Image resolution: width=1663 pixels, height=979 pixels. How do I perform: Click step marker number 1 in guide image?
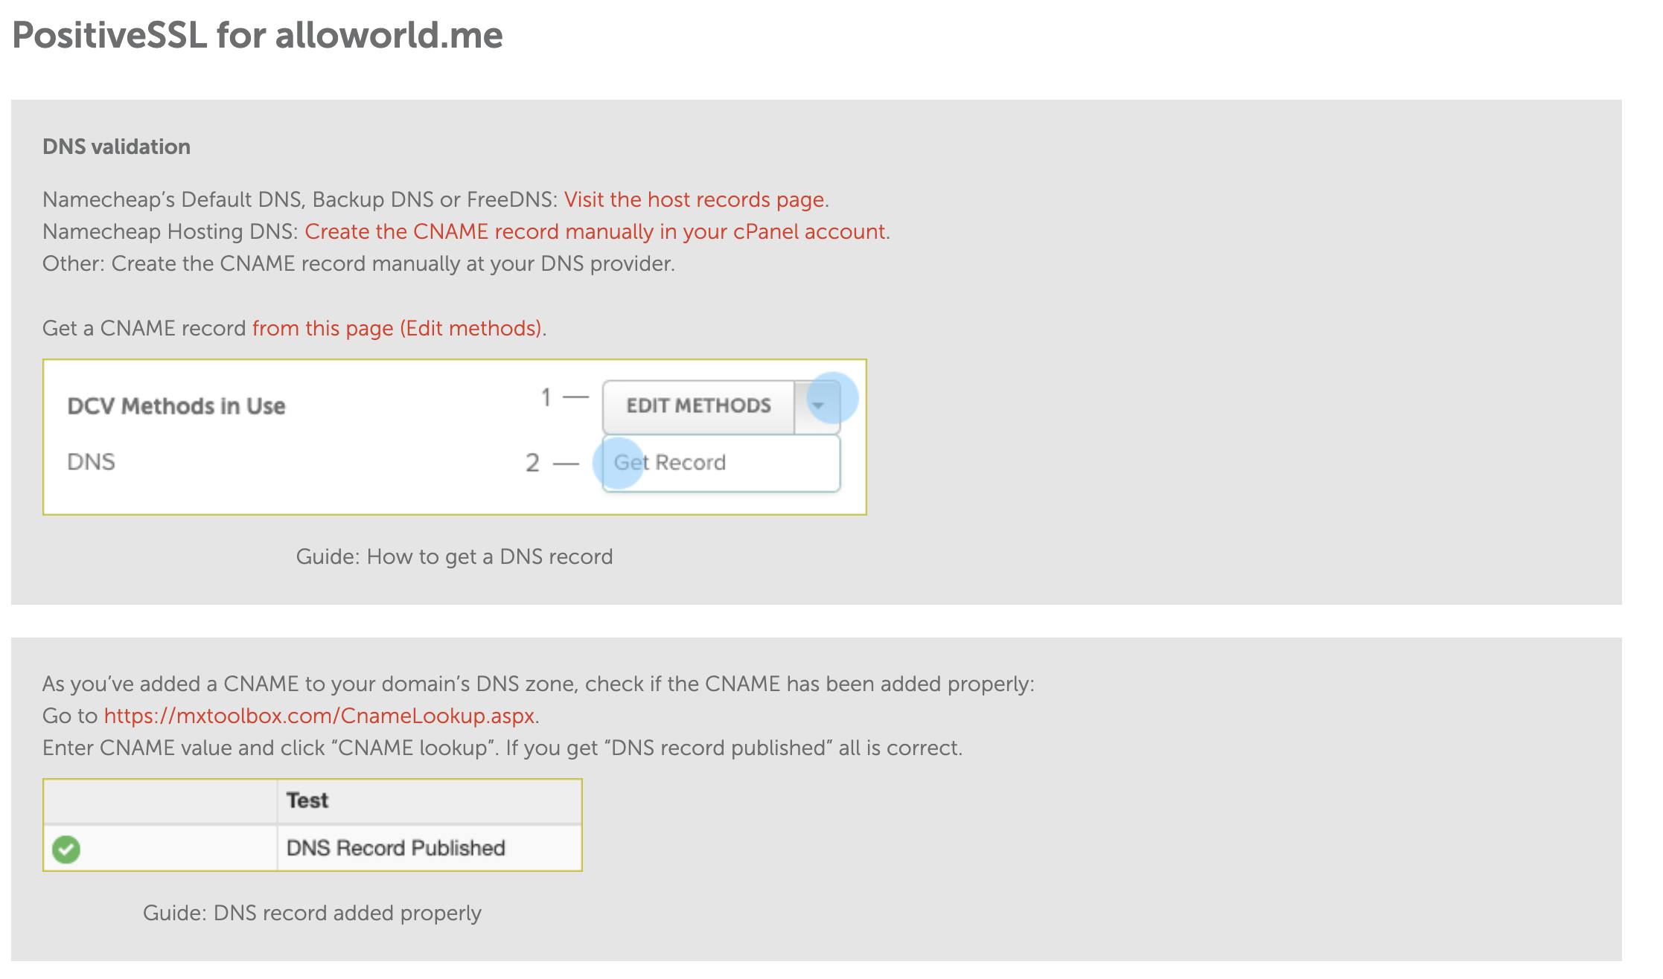(x=546, y=397)
